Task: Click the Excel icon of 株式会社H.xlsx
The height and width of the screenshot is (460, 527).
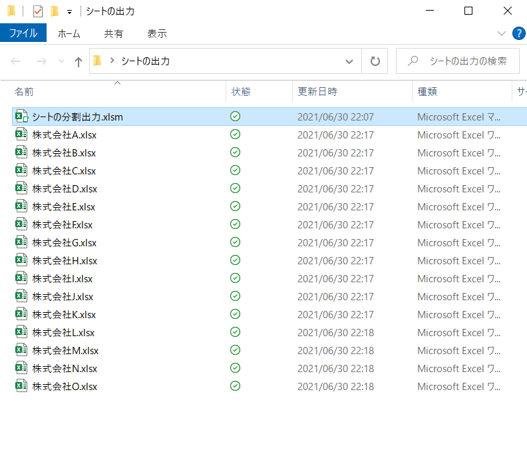Action: click(21, 260)
